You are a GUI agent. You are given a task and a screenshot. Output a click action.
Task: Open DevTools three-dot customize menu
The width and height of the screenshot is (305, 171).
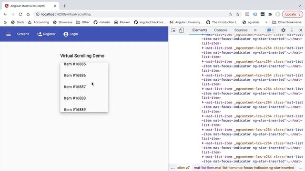click(x=292, y=30)
